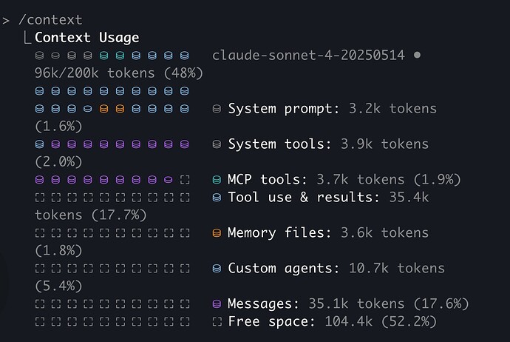The image size is (510, 342).
Task: Click the orange Memory files legend icon
Action: [217, 233]
